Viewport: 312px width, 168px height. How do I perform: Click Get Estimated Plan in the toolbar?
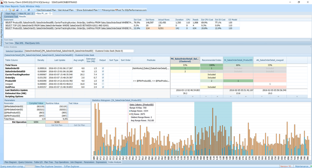coord(47,10)
